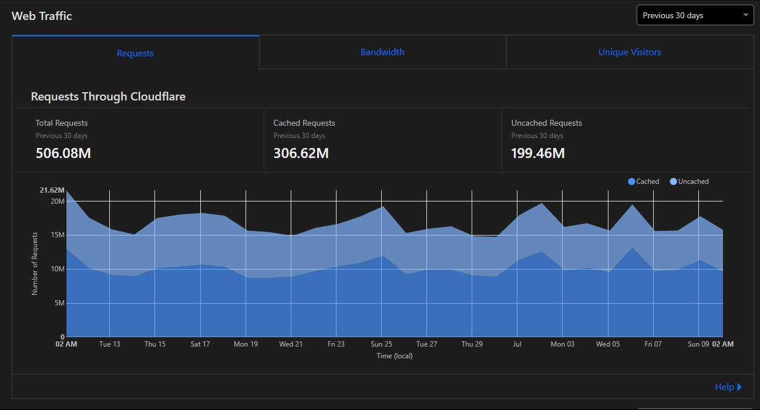Switch to the Requests tab
Screen dimensions: 760x410
(135, 53)
